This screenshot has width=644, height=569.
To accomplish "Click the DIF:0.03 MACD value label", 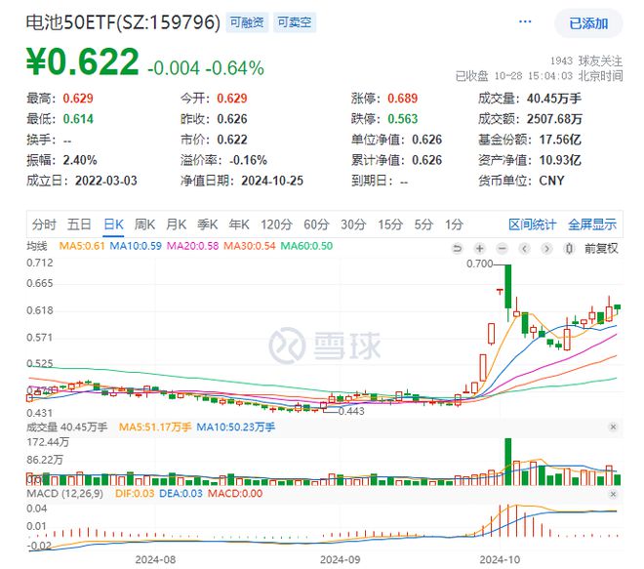I will [135, 494].
